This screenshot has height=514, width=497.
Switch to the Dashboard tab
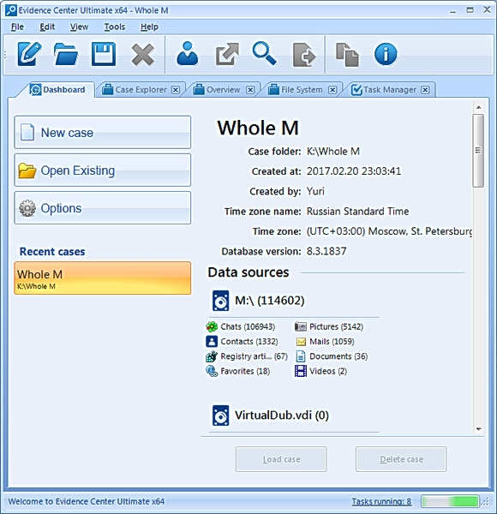tap(57, 89)
